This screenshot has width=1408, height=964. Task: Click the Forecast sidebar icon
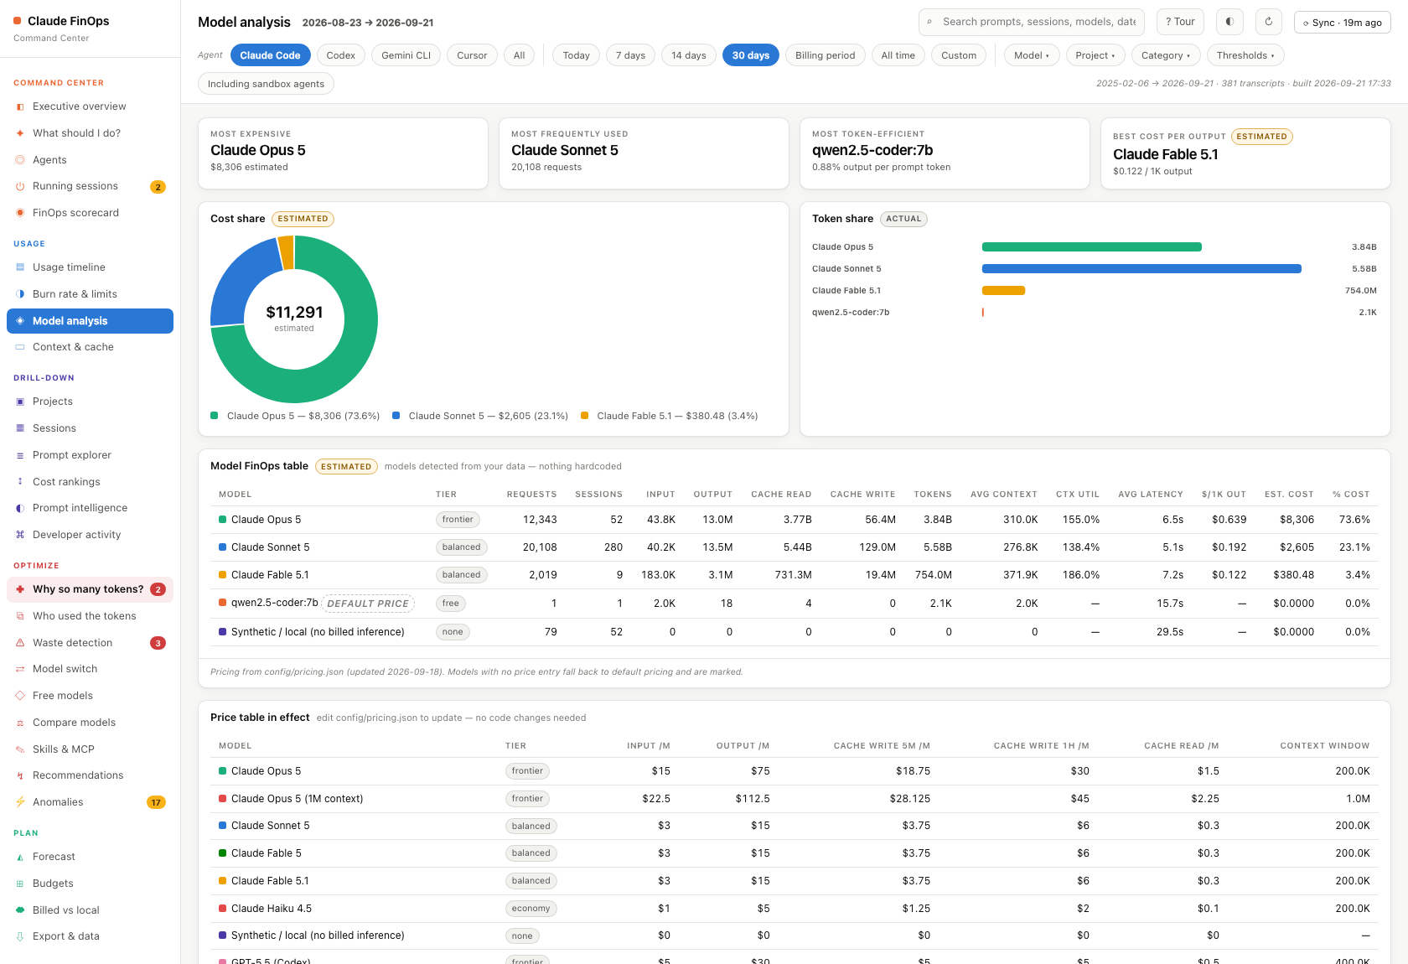(20, 857)
